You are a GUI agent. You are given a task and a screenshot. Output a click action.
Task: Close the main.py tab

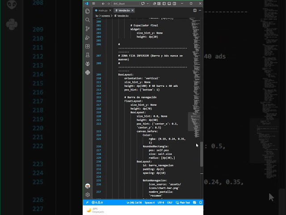110,10
